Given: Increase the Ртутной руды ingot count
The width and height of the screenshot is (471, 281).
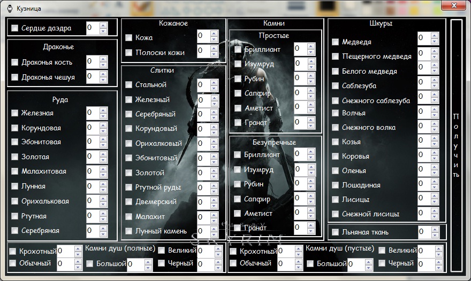Looking at the screenshot, I should pyautogui.click(x=214, y=185).
